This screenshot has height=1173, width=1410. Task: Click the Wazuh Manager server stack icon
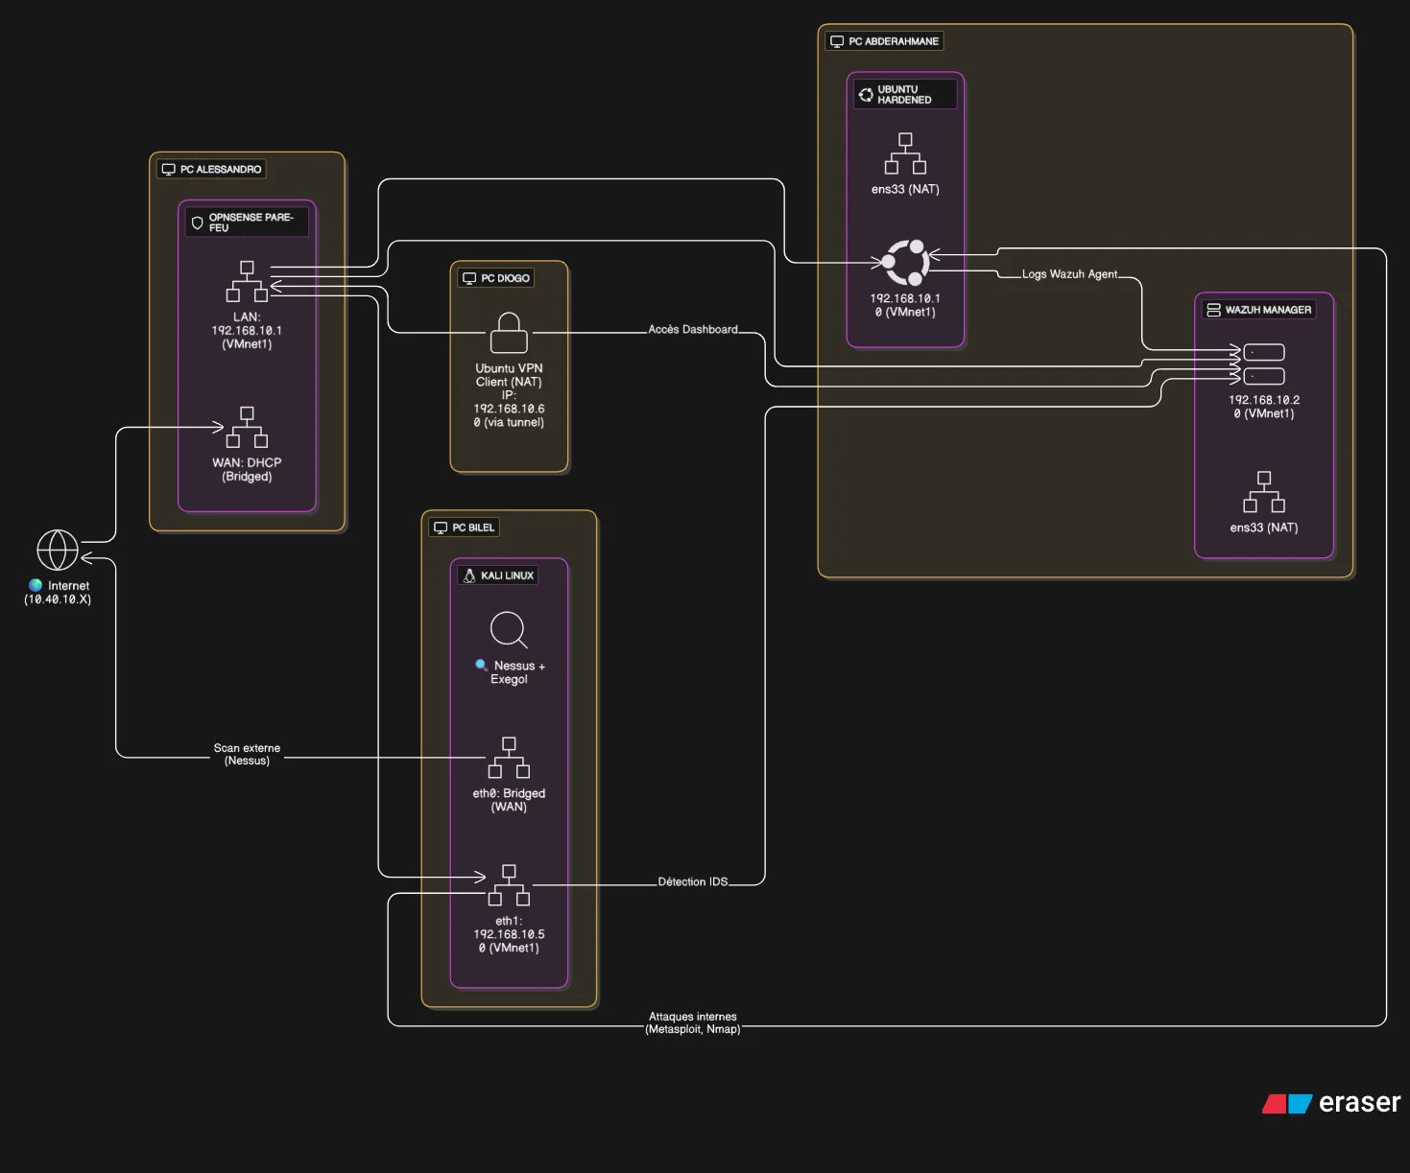[x=1263, y=364]
